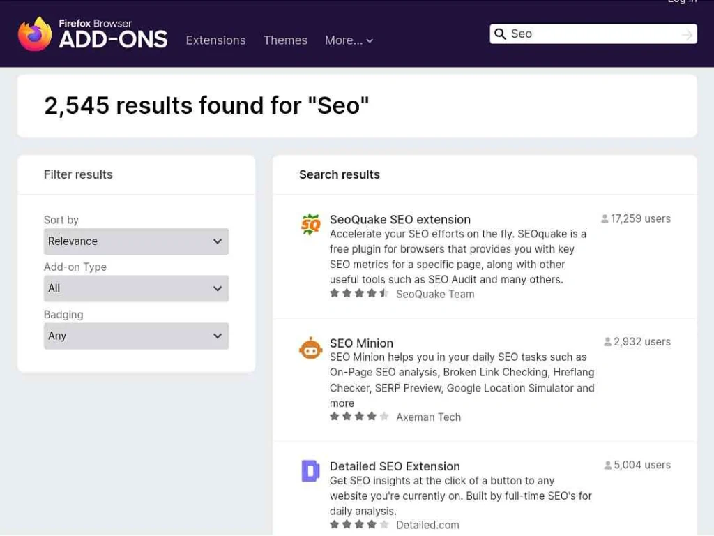Open the SeoQuake extension icon
The width and height of the screenshot is (714, 536).
click(x=310, y=224)
